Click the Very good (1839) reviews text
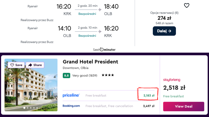Viewport: 209px width, 117px height. pyautogui.click(x=85, y=76)
